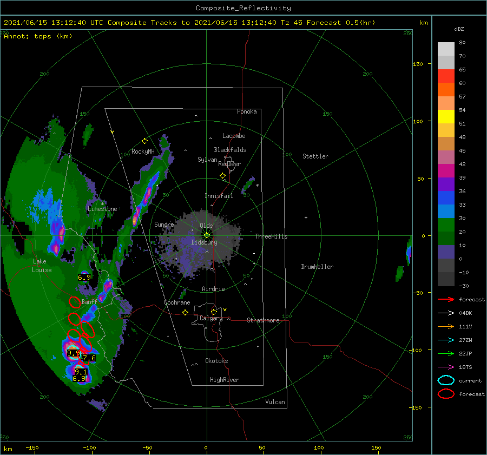The height and width of the screenshot is (455, 487).
Task: Click the radar site marker at Olds
Action: click(x=207, y=235)
